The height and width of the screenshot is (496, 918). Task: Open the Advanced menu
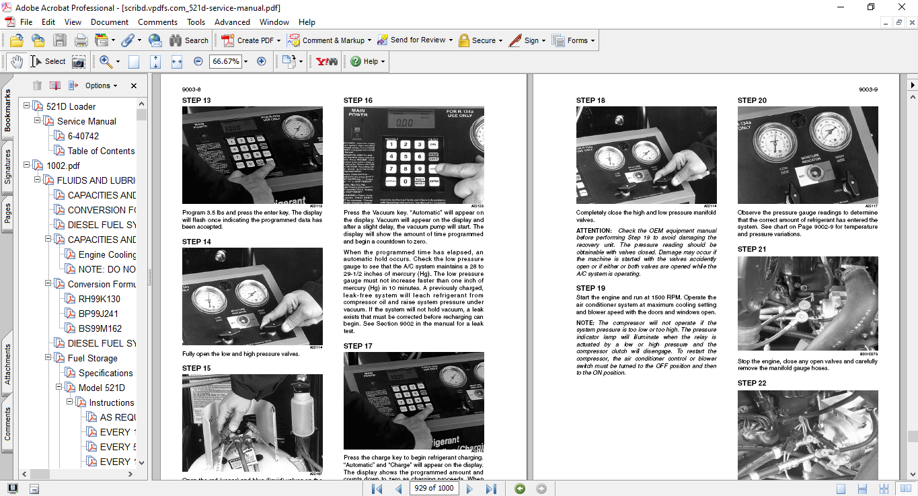point(232,22)
